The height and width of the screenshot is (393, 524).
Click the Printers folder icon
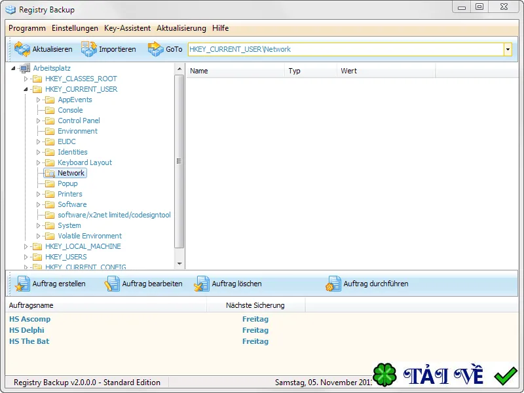(x=50, y=194)
